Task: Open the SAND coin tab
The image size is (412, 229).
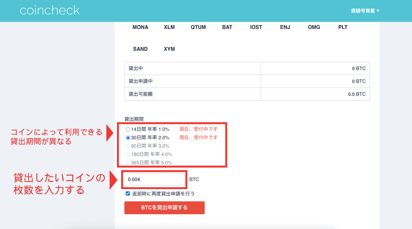Action: pyautogui.click(x=140, y=49)
